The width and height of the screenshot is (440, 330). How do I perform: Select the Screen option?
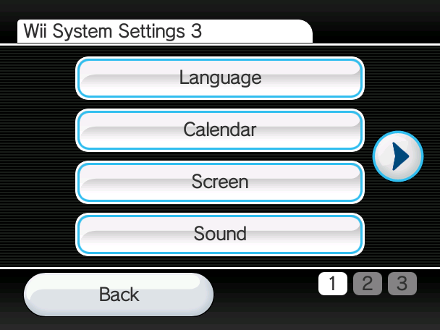pyautogui.click(x=220, y=182)
